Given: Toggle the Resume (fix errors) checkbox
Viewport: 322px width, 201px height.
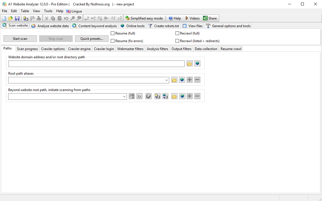Looking at the screenshot, I should pyautogui.click(x=112, y=41).
